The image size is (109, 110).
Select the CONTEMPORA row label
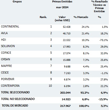[x=10, y=86]
